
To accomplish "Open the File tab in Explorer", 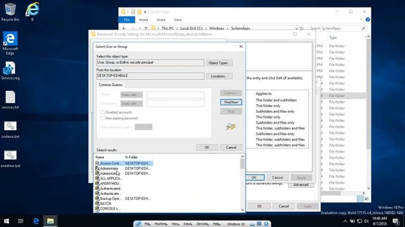I will (x=127, y=20).
